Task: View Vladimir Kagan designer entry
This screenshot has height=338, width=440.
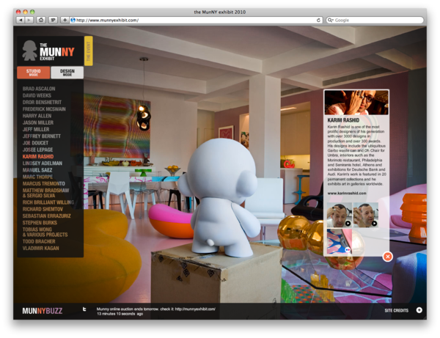Action: tap(40, 248)
